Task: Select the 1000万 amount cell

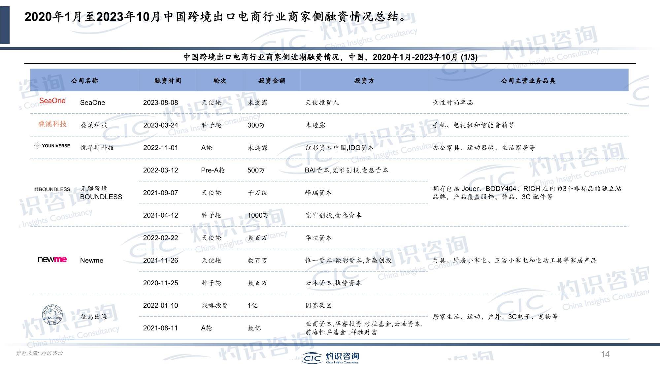Action: click(258, 215)
